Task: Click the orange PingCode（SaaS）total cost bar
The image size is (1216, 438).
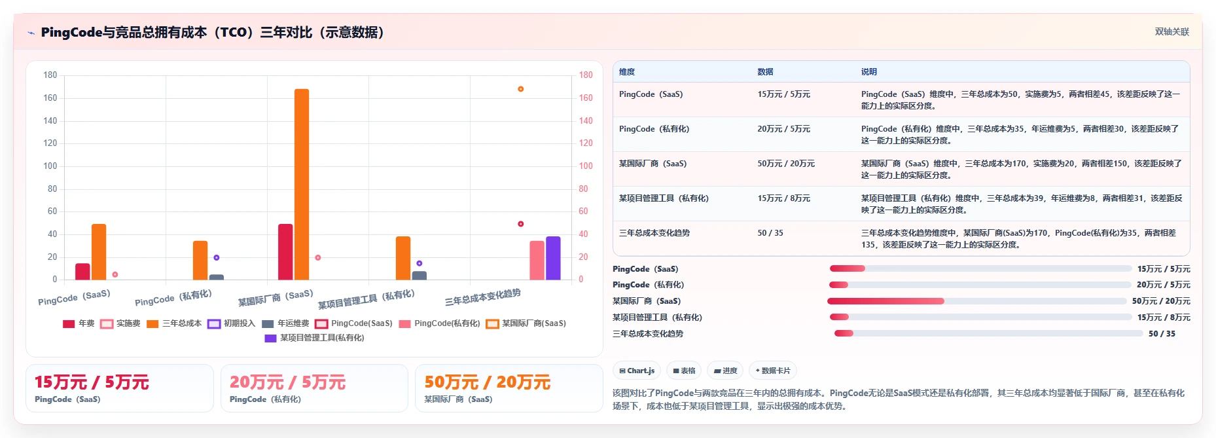Action: pyautogui.click(x=99, y=252)
